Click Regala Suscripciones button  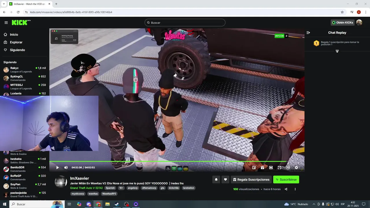tap(251, 179)
